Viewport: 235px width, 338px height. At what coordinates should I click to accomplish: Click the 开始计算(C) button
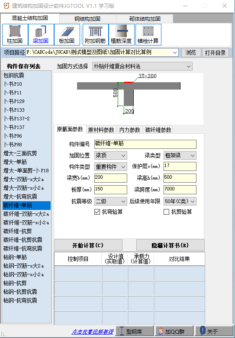[88, 245]
